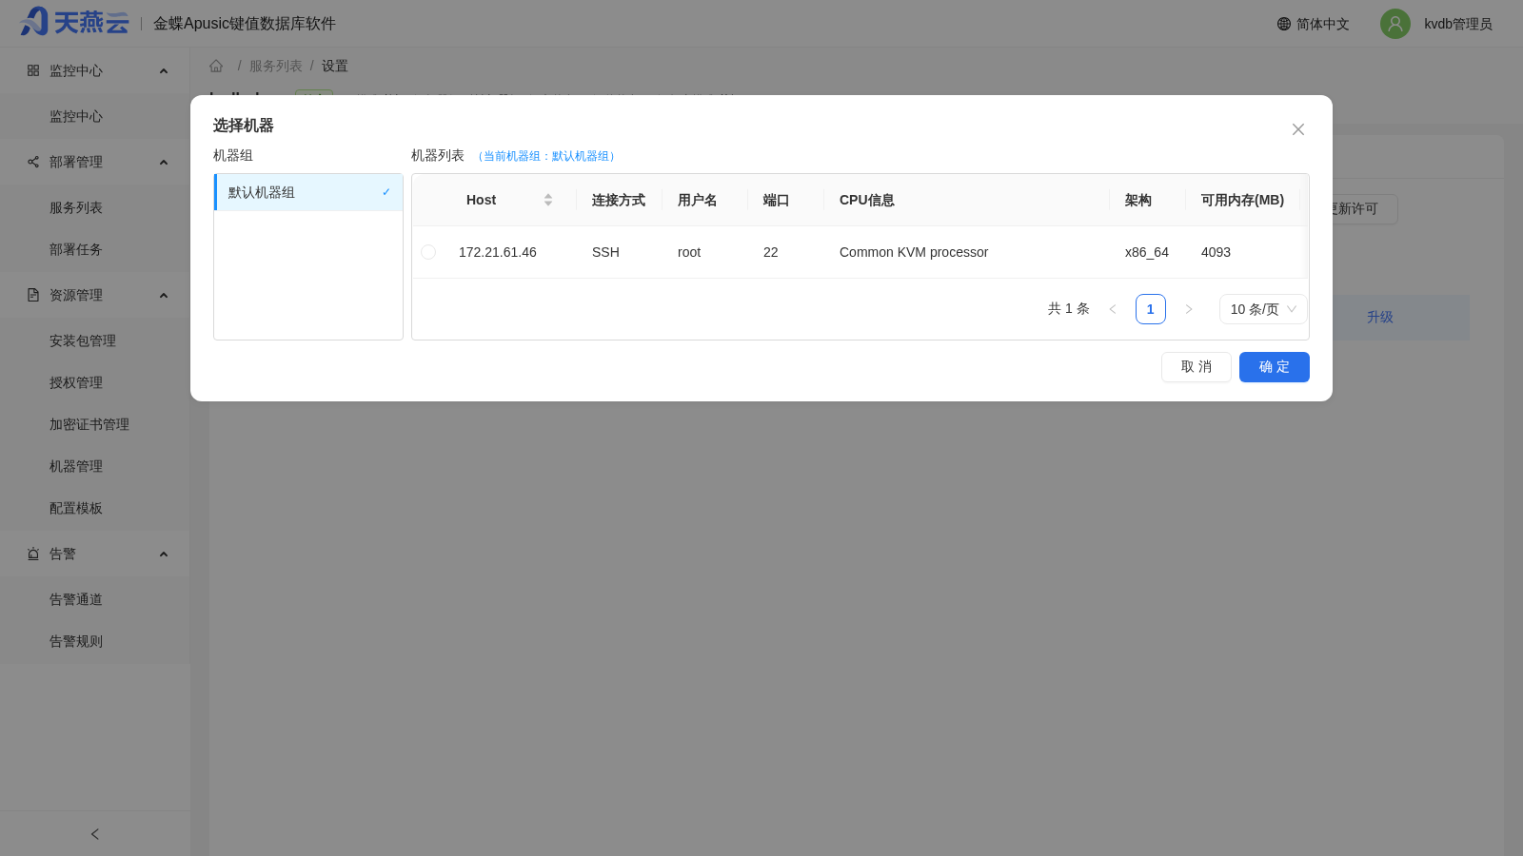Screen dimensions: 1523x856
Task: Open 授权管理 in sidebar
Action: point(76,382)
